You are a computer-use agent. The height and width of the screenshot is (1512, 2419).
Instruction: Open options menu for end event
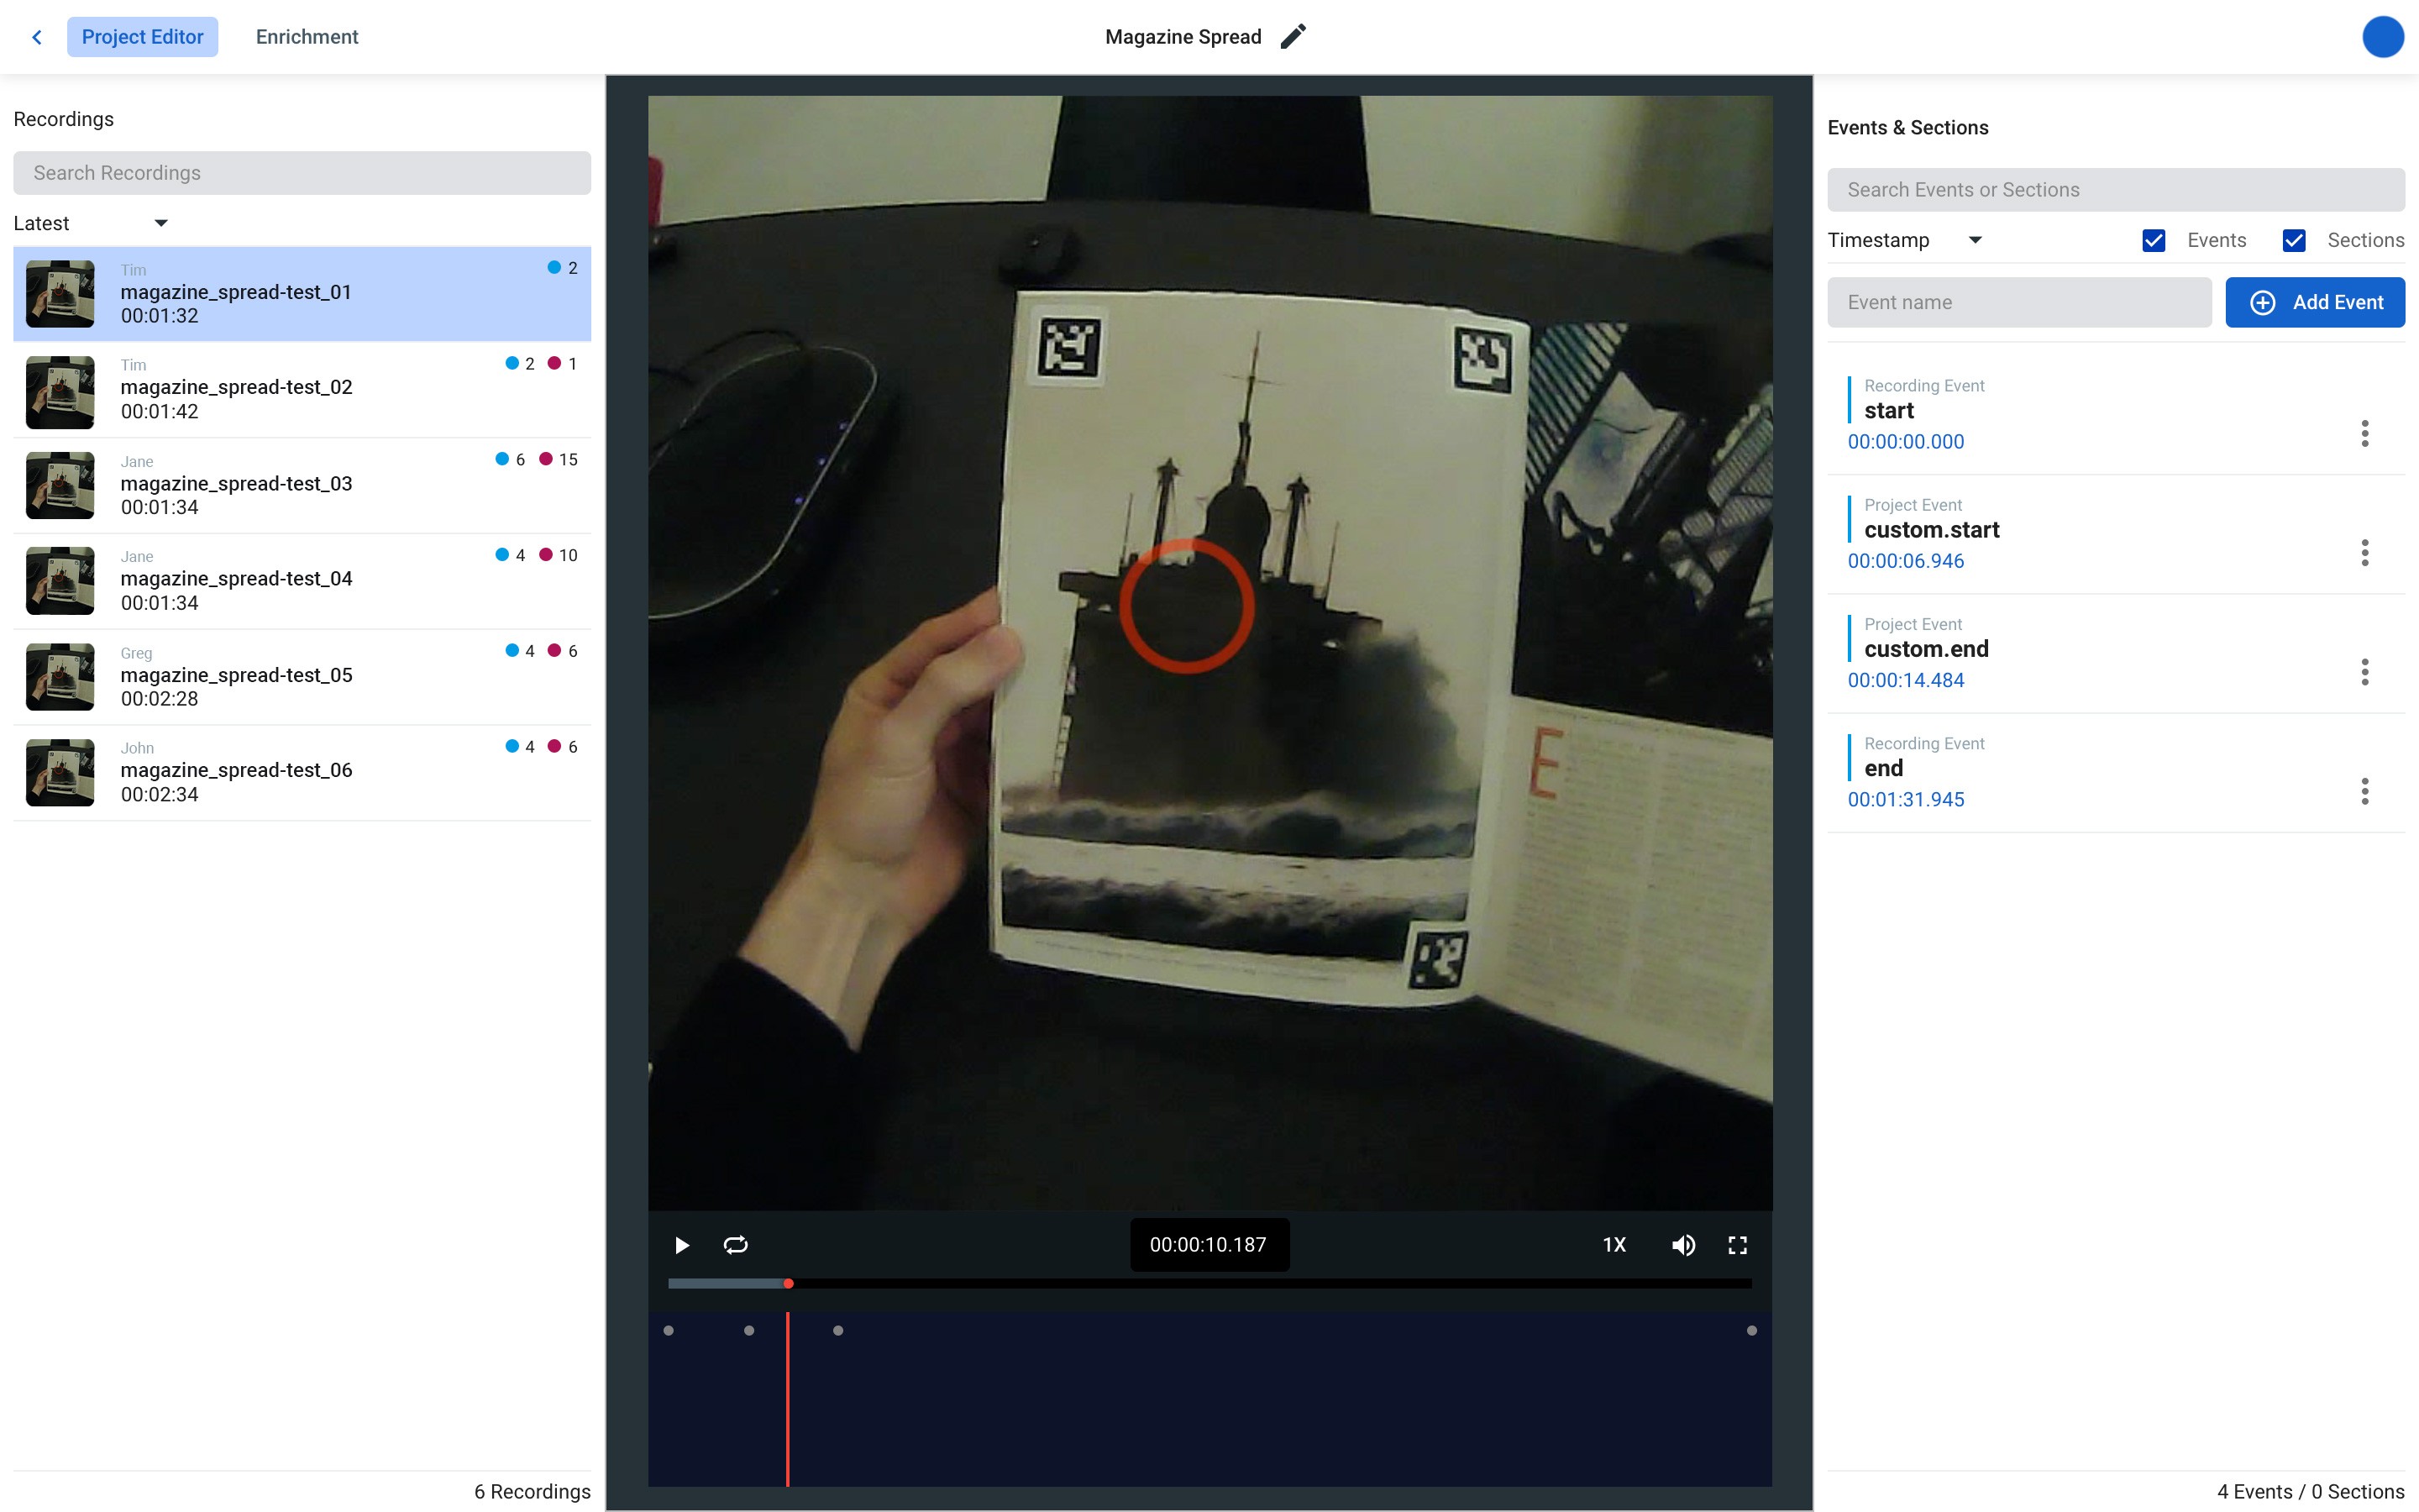click(2364, 792)
